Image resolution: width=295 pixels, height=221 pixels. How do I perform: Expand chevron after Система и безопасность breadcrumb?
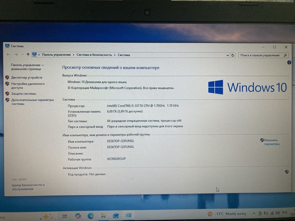click(x=115, y=55)
